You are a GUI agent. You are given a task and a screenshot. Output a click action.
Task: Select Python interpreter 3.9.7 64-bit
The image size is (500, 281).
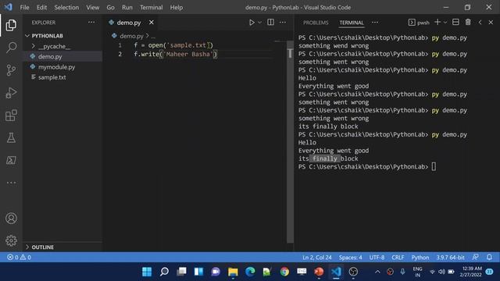[450, 257]
